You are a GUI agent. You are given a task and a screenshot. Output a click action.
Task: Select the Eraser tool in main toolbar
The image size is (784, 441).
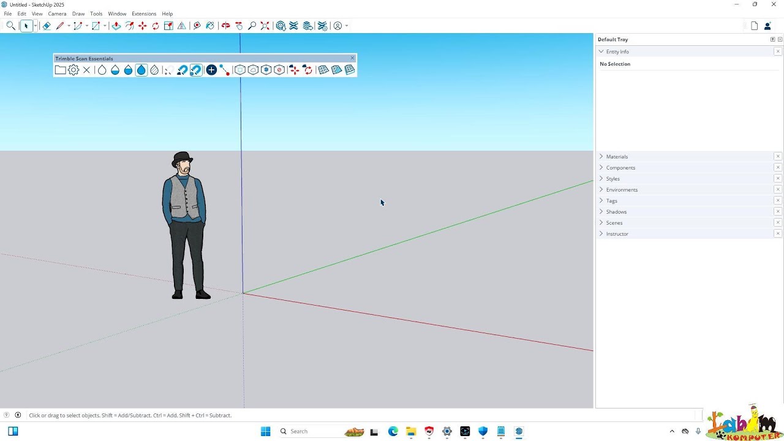tap(47, 26)
